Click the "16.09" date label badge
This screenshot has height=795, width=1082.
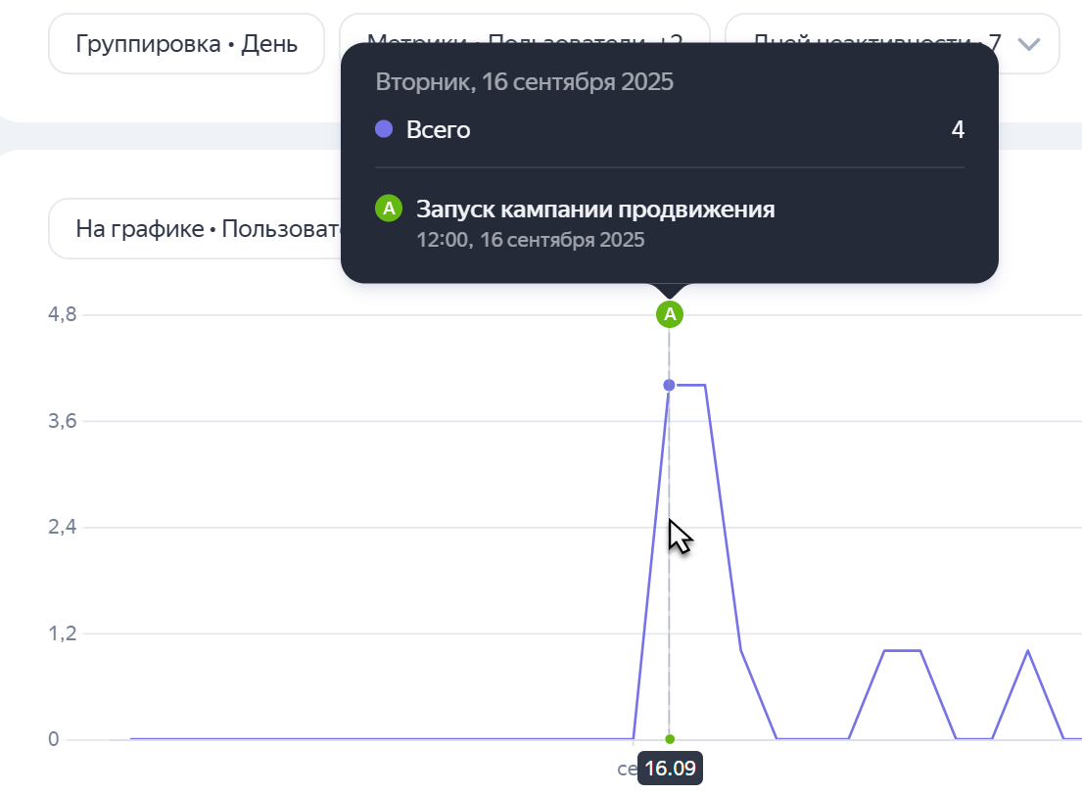click(670, 769)
